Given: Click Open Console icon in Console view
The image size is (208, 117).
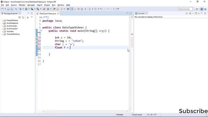Looking at the screenshot, I should [x=196, y=13].
